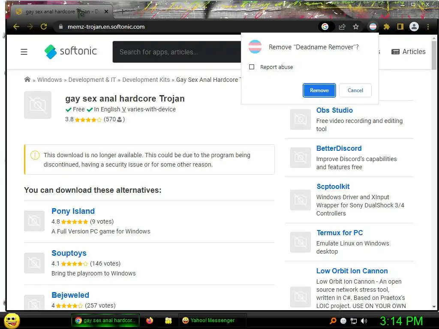Open Articles in Softonic header
Viewport: 439px width, 329px height.
point(409,52)
